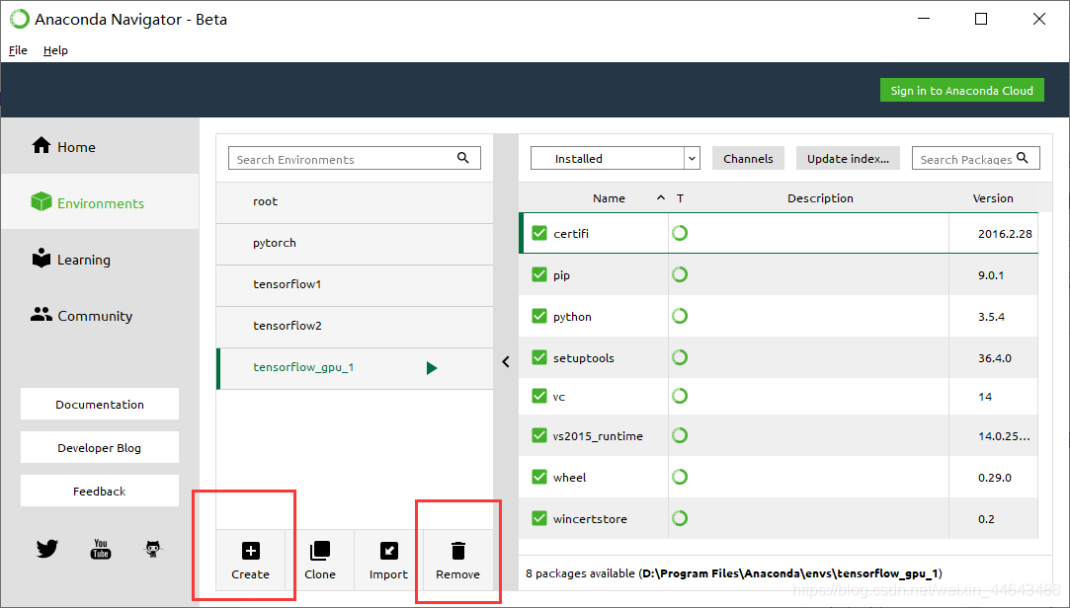Screen dimensions: 1070x608
Task: Click the Create environment plus icon
Action: tap(250, 550)
